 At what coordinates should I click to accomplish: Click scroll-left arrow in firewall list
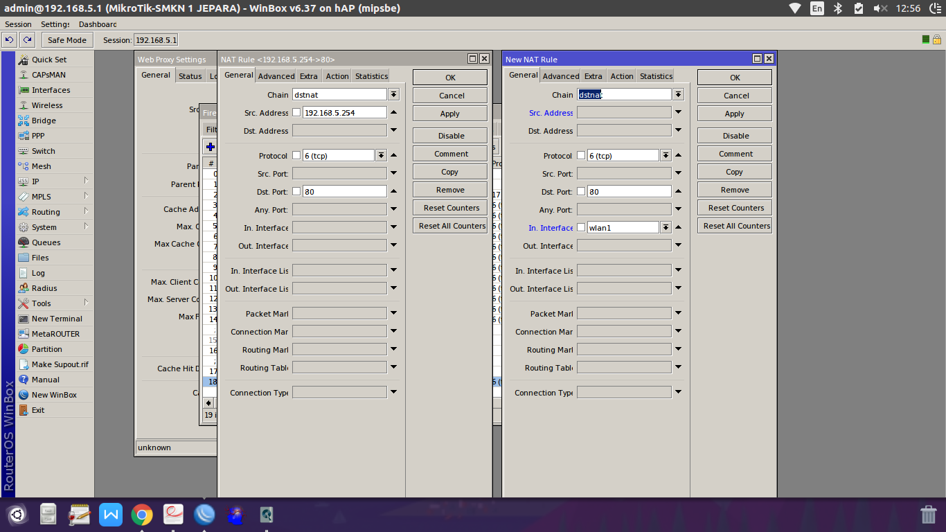tap(208, 402)
